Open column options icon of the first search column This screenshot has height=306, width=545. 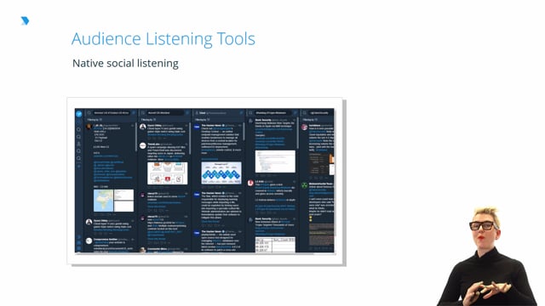coord(134,113)
